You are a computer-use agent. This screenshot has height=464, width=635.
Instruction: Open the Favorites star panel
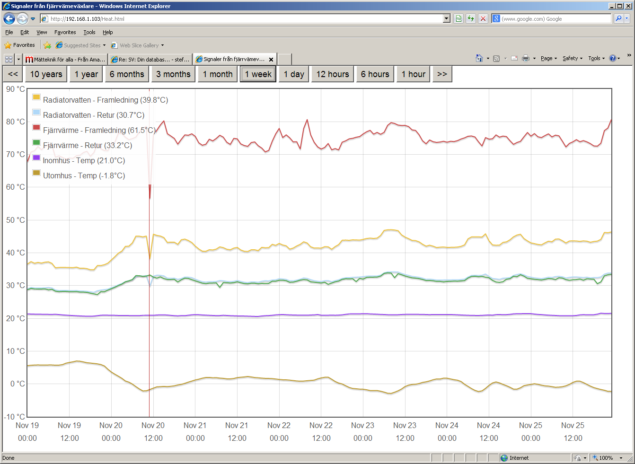20,45
